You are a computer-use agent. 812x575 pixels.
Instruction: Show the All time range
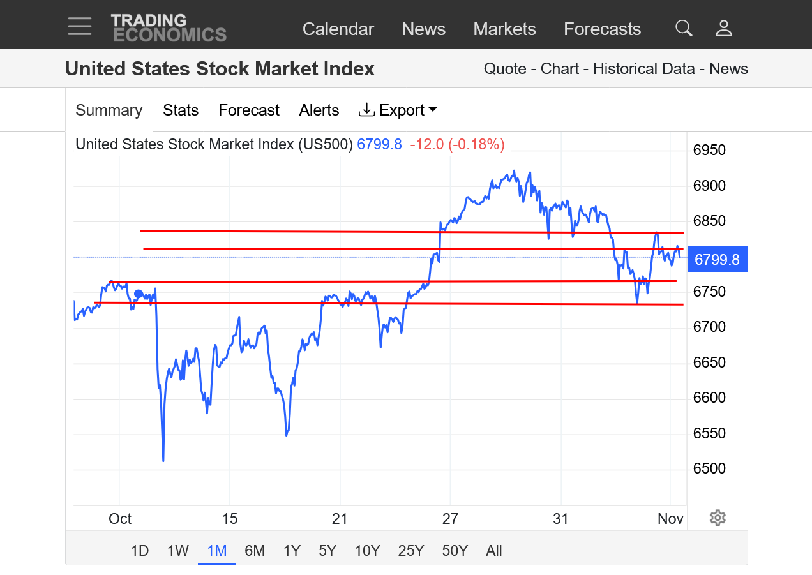tap(493, 551)
